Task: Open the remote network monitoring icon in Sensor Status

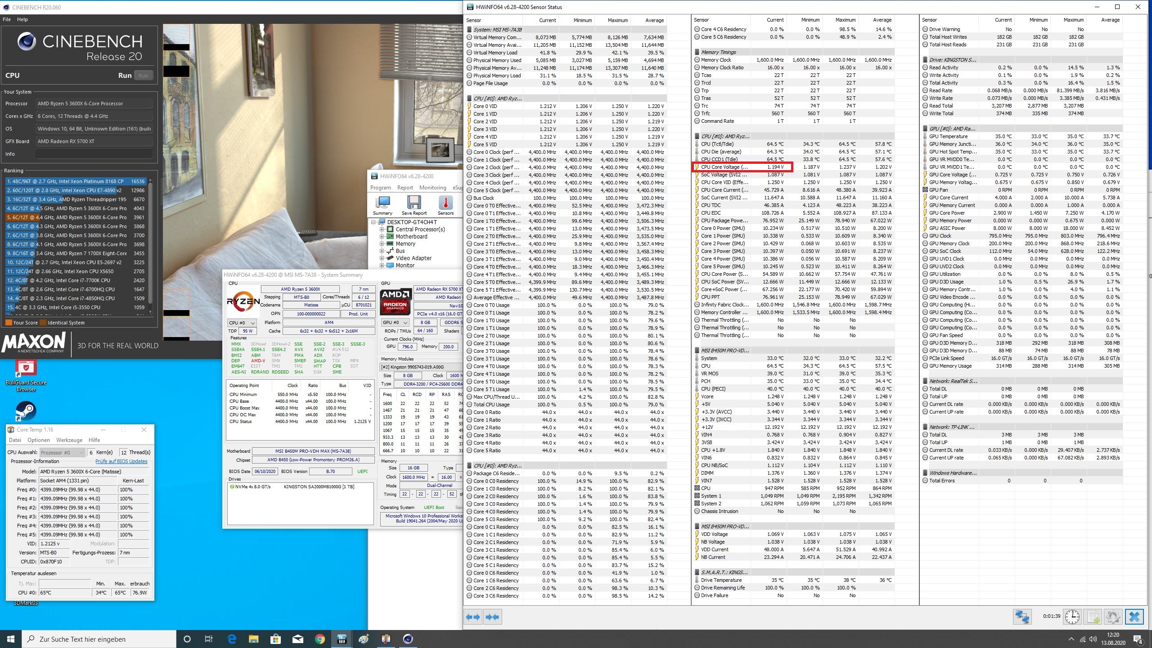Action: coord(1021,616)
